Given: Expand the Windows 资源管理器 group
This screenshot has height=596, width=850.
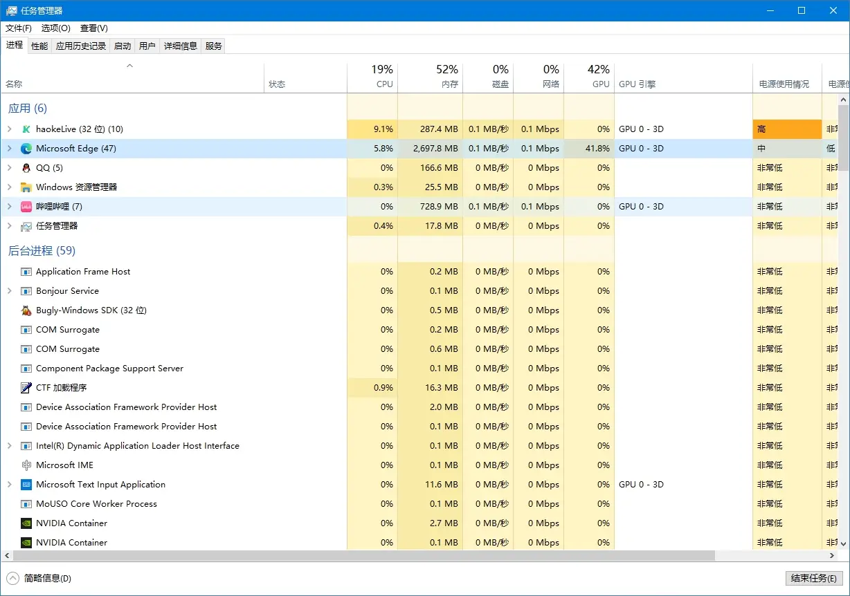Looking at the screenshot, I should click(9, 187).
